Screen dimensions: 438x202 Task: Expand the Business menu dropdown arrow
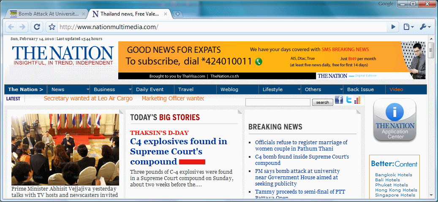coord(130,89)
